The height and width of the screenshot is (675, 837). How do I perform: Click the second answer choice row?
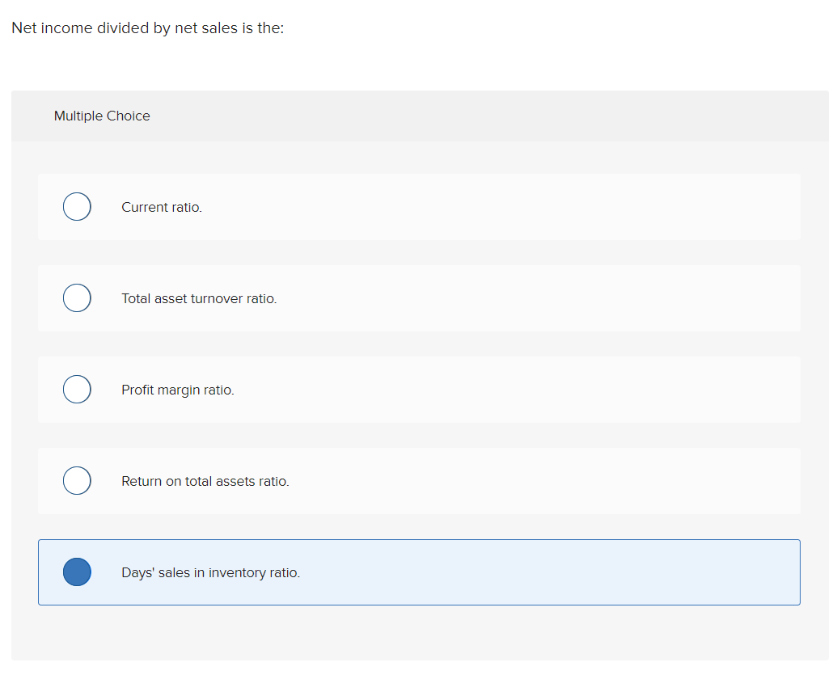[x=419, y=297]
